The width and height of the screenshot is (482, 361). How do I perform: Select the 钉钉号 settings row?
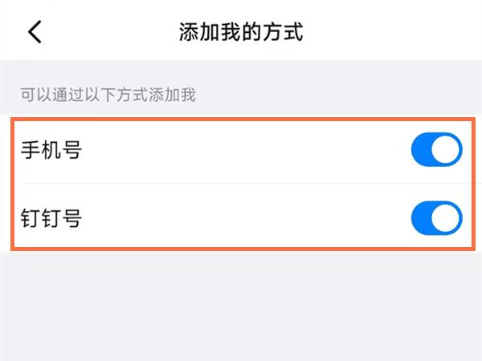(241, 217)
